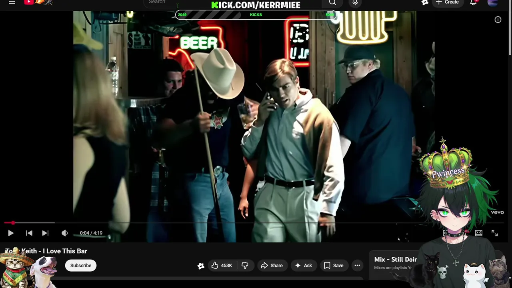Like the video with 453K likes
The width and height of the screenshot is (512, 288).
pyautogui.click(x=222, y=266)
